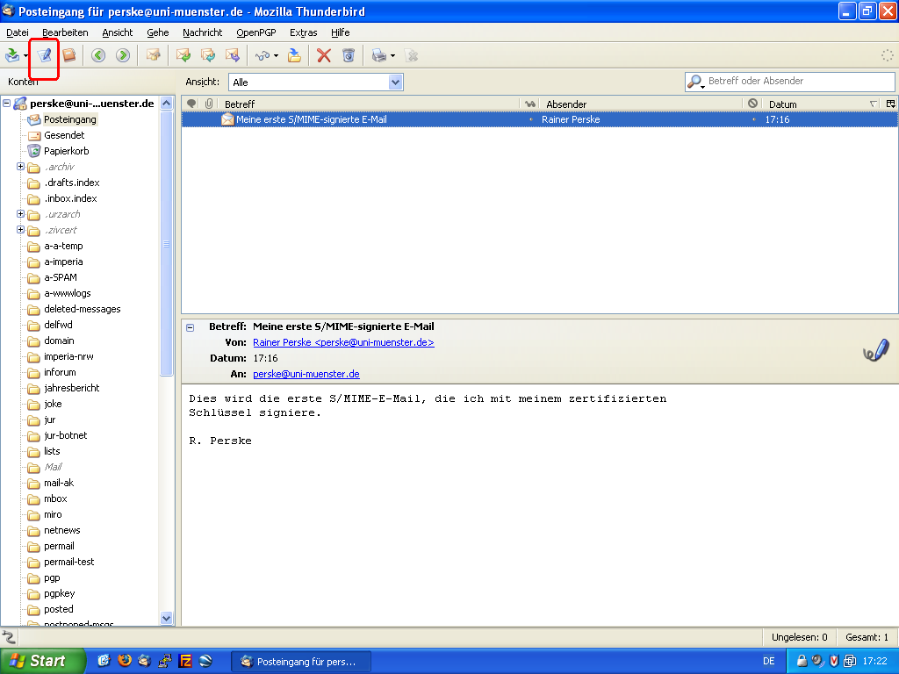Click the S/MIME signed pen icon
The width and height of the screenshot is (899, 674).
click(874, 351)
